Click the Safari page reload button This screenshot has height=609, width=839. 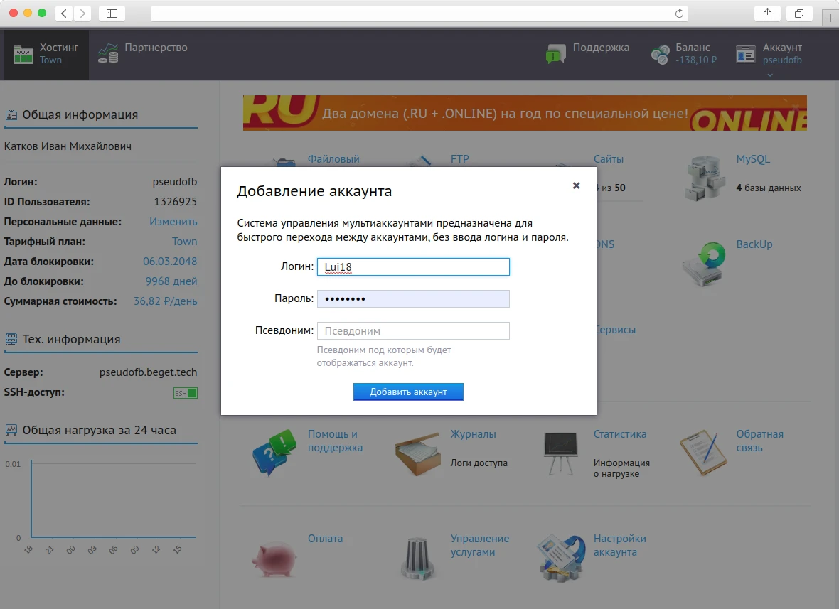(x=679, y=14)
